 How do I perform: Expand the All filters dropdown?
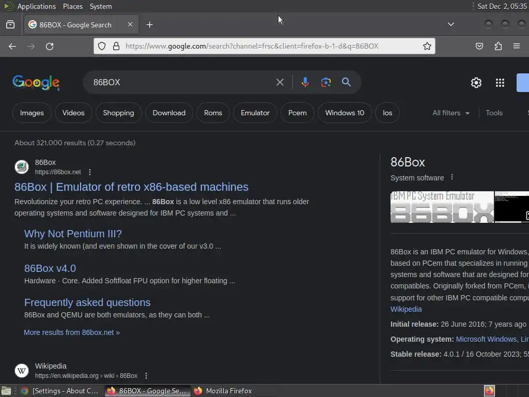[x=450, y=113]
